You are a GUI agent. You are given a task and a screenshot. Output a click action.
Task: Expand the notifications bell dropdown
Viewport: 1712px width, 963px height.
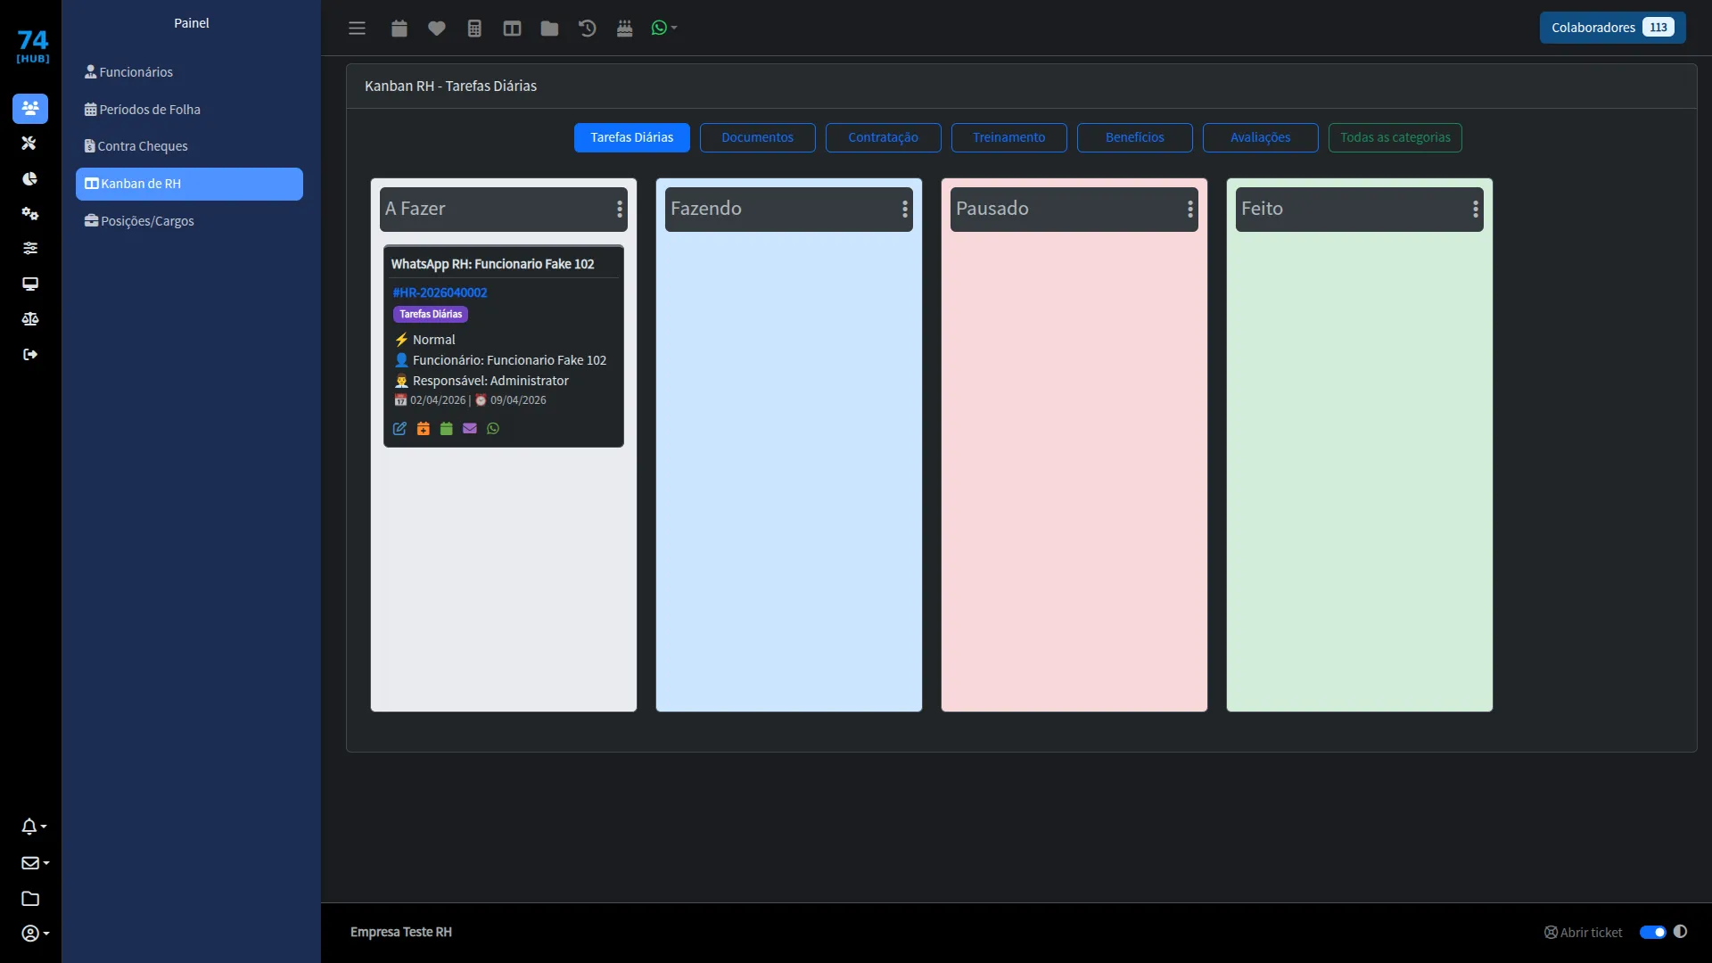(x=34, y=827)
